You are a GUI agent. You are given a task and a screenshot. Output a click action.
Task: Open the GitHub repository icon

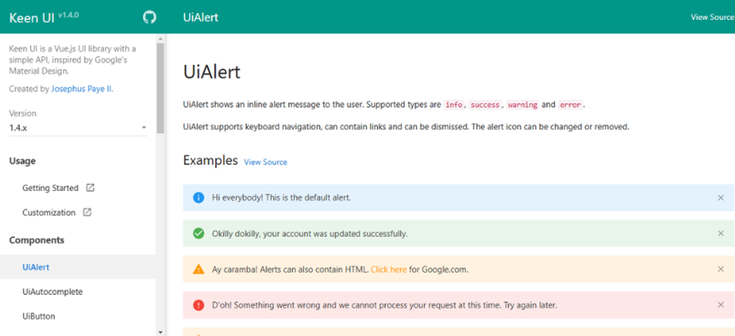point(149,17)
